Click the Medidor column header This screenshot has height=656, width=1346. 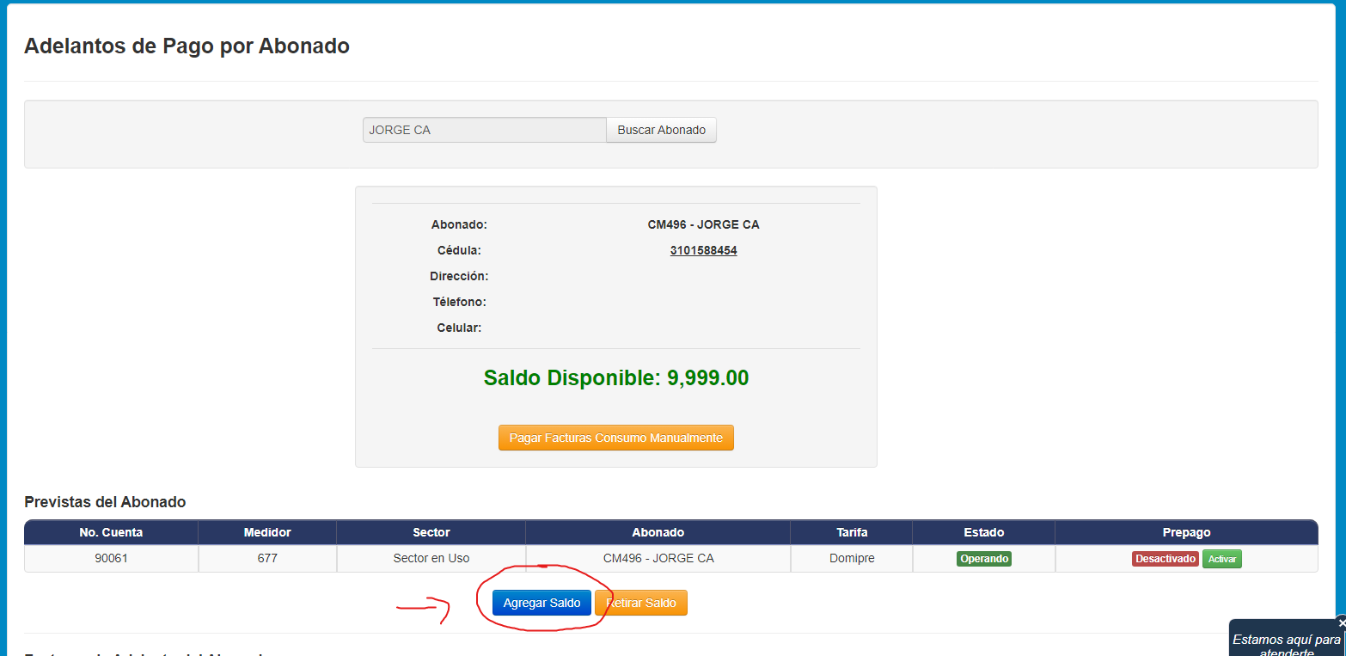[267, 532]
